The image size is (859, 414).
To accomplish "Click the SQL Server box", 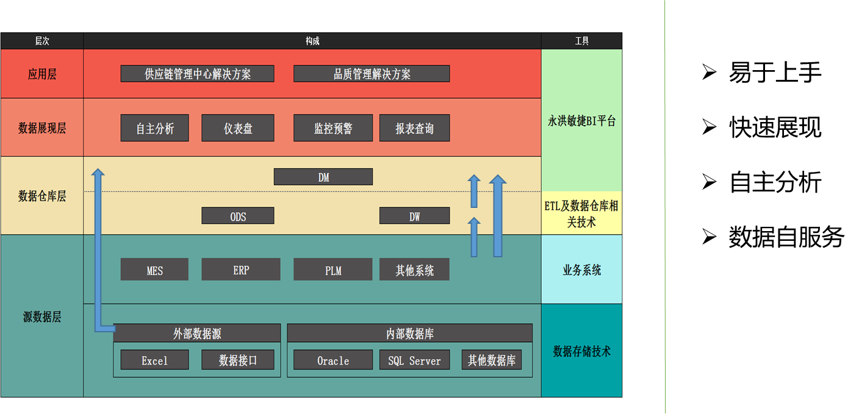I will 414,360.
